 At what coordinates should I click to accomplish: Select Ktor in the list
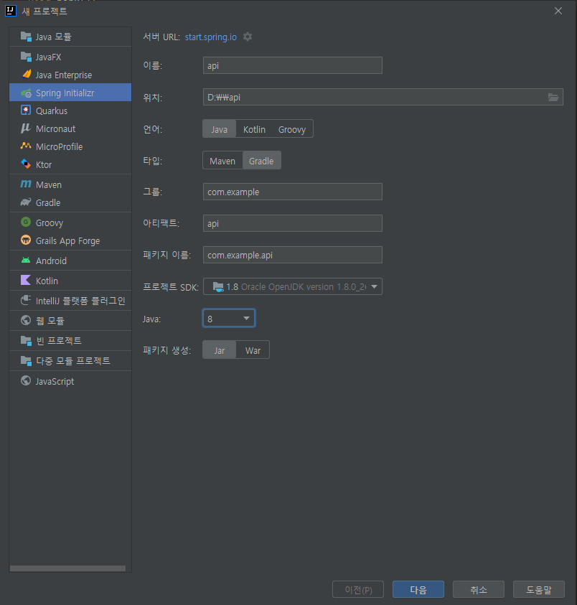pyautogui.click(x=70, y=165)
